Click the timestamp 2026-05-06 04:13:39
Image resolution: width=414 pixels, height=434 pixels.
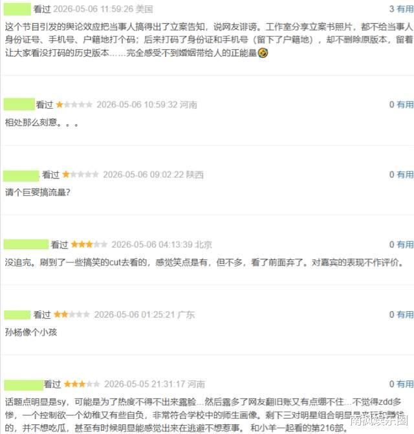pos(152,244)
